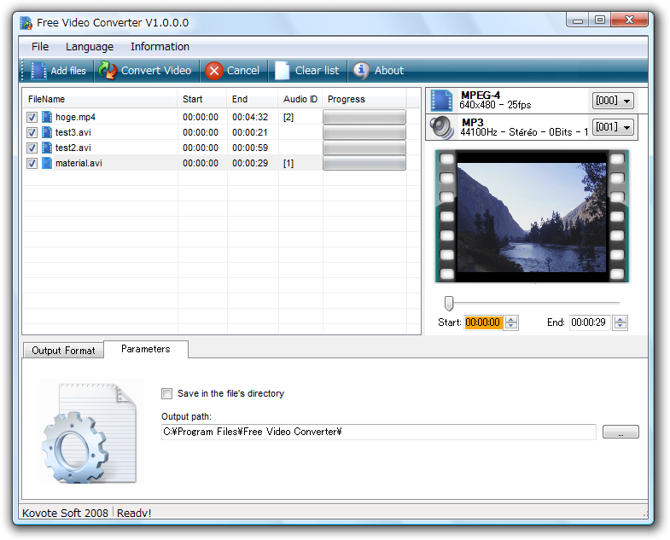670x540 pixels.
Task: Click the Audio ID column header
Action: 300,99
